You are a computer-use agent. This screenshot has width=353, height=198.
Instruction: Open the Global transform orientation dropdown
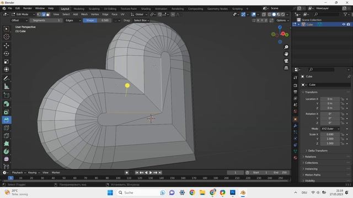(x=139, y=14)
